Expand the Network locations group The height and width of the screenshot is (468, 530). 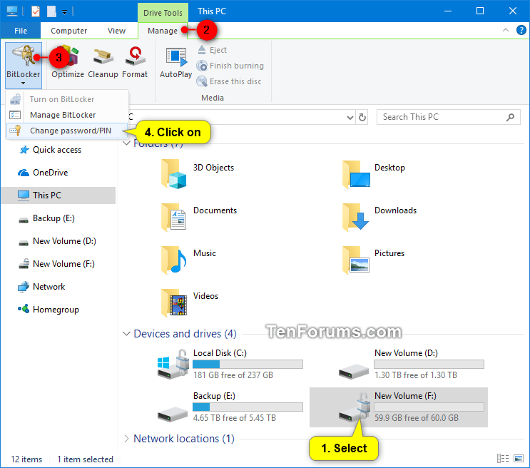(126, 439)
